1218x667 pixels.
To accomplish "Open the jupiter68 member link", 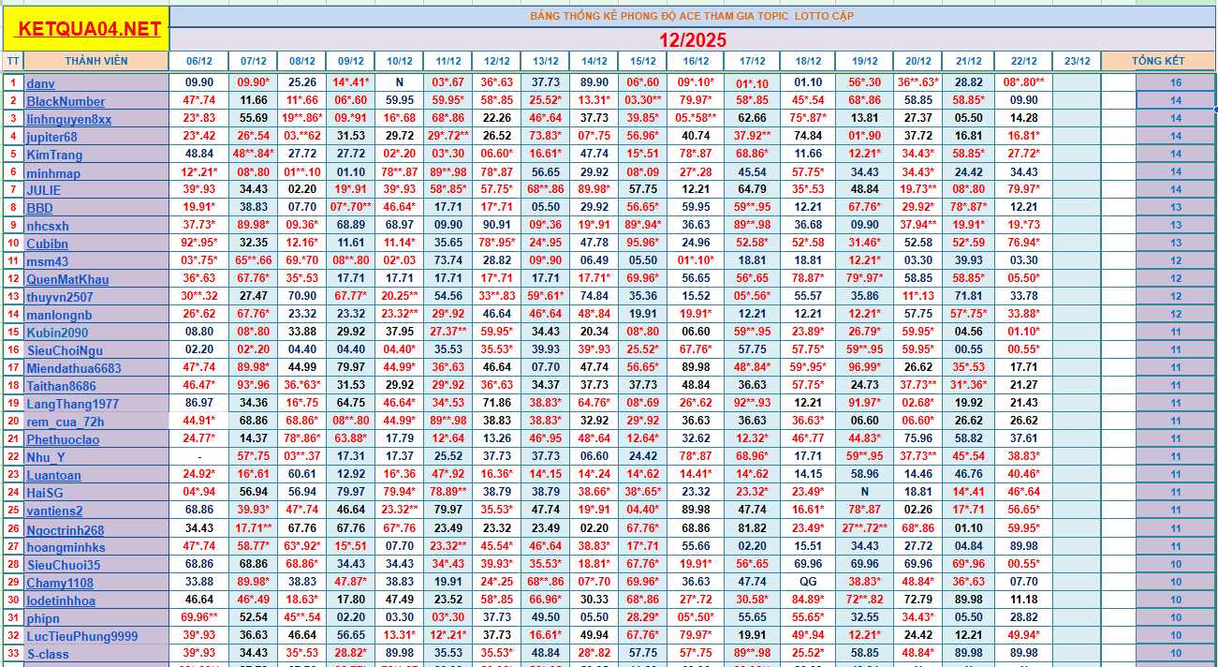I will click(51, 137).
